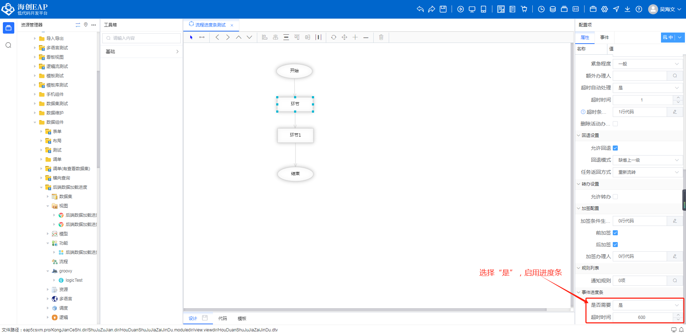Uncheck the 允许回退 checkbox
Screen dimensions: 686x335
615,148
